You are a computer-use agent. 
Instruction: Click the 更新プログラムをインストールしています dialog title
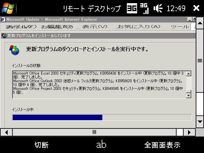(39, 35)
